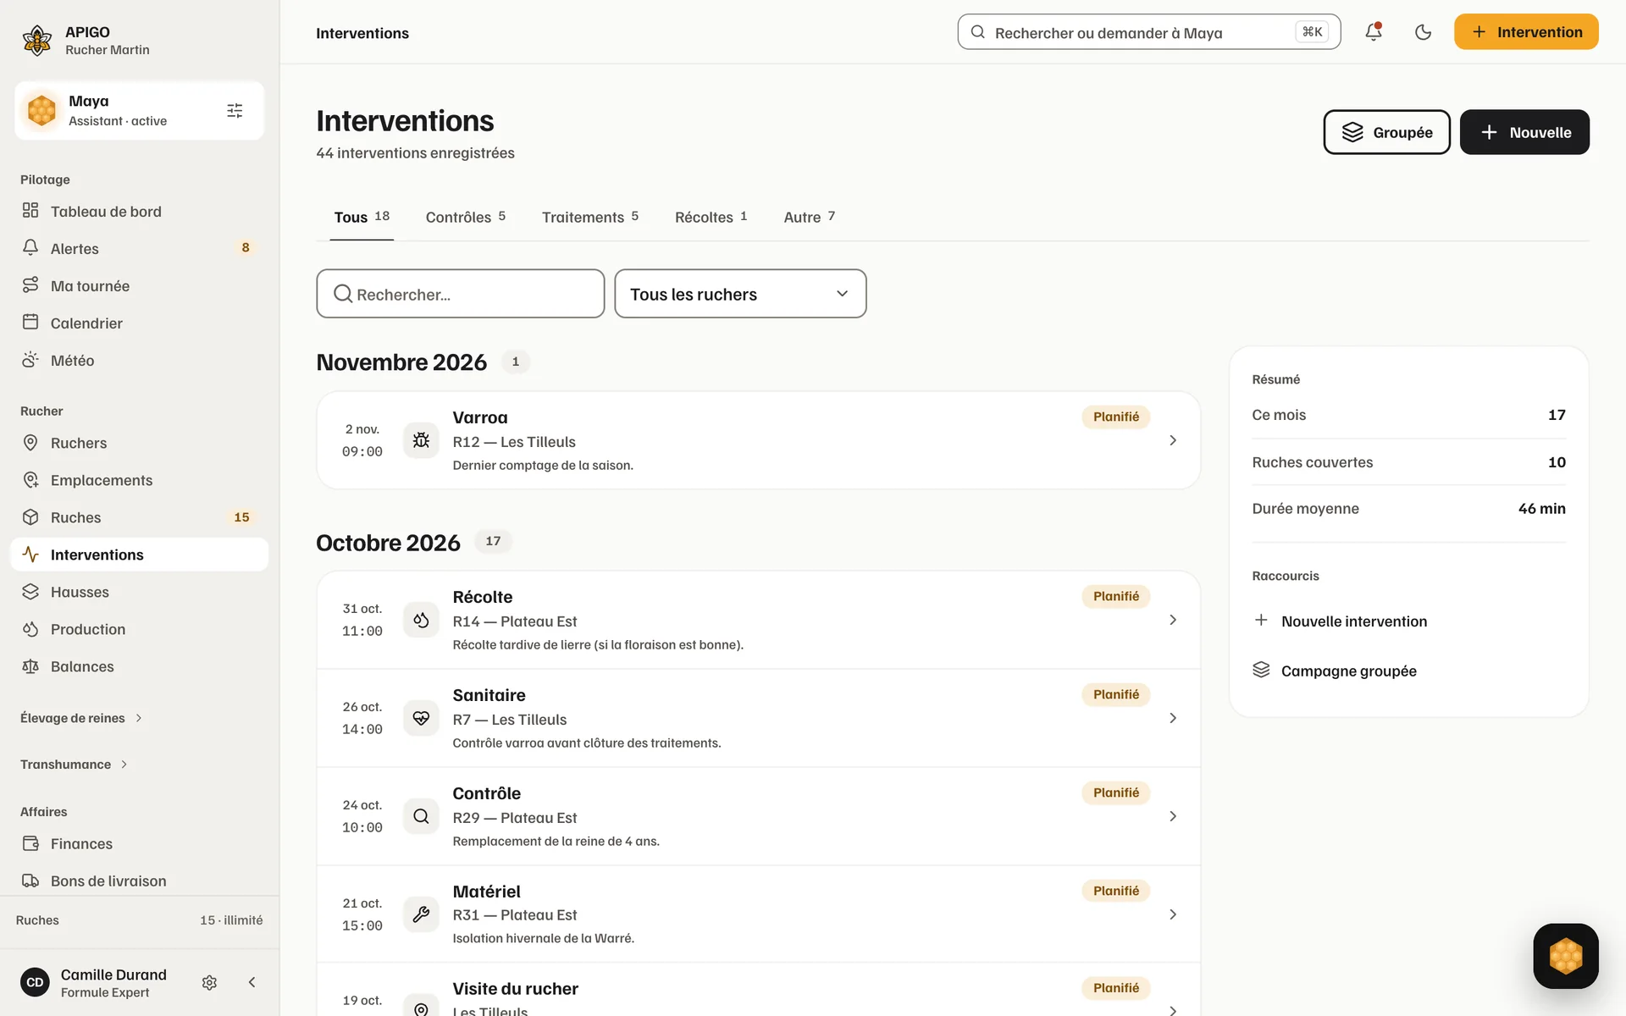Open Balances page

pos(139,666)
